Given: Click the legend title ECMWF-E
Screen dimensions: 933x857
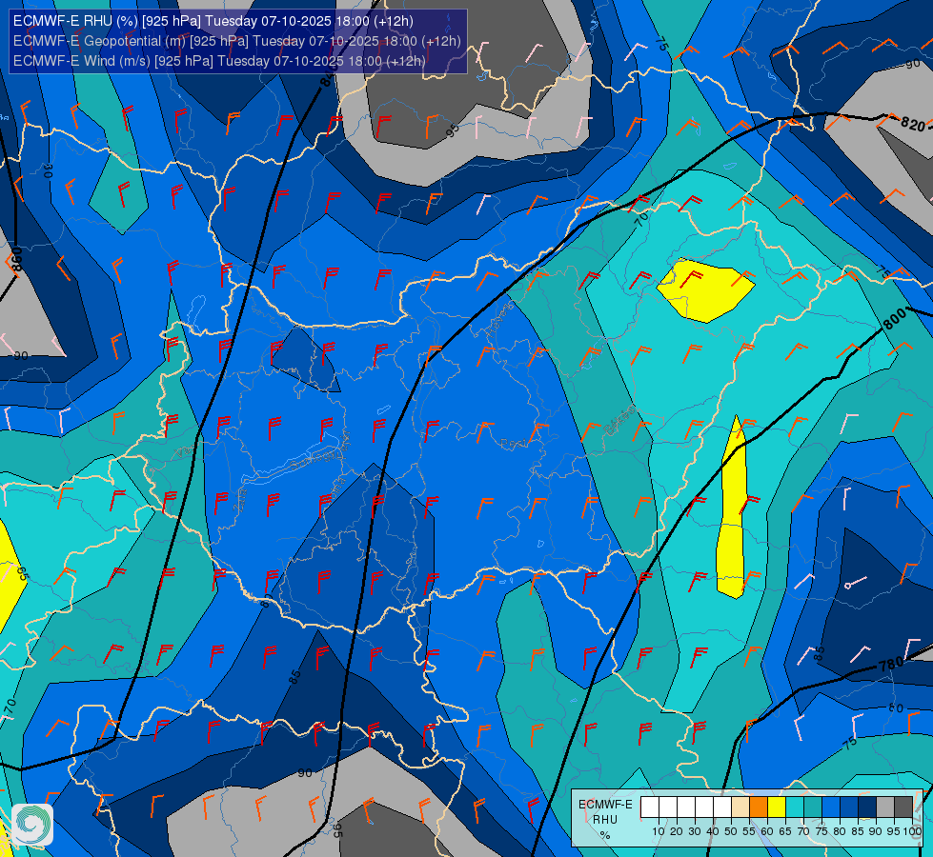Looking at the screenshot, I should click(x=606, y=805).
